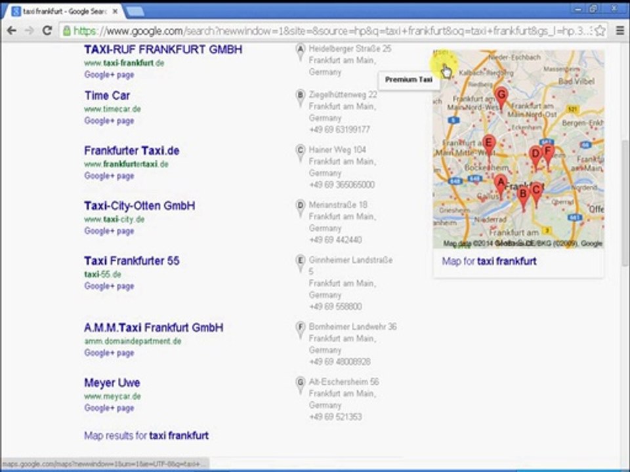Image resolution: width=630 pixels, height=472 pixels.
Task: Click red map pin F on the map
Action: point(547,155)
